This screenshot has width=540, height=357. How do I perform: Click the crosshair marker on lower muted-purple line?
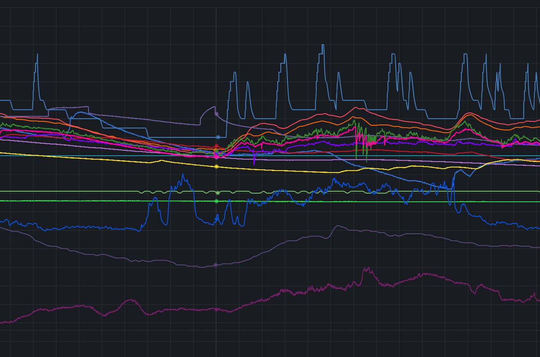click(x=216, y=265)
